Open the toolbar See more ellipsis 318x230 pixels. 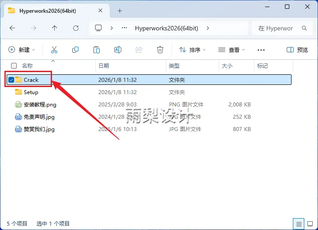point(261,50)
